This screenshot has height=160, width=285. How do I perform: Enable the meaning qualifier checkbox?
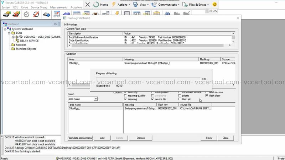(125, 96)
